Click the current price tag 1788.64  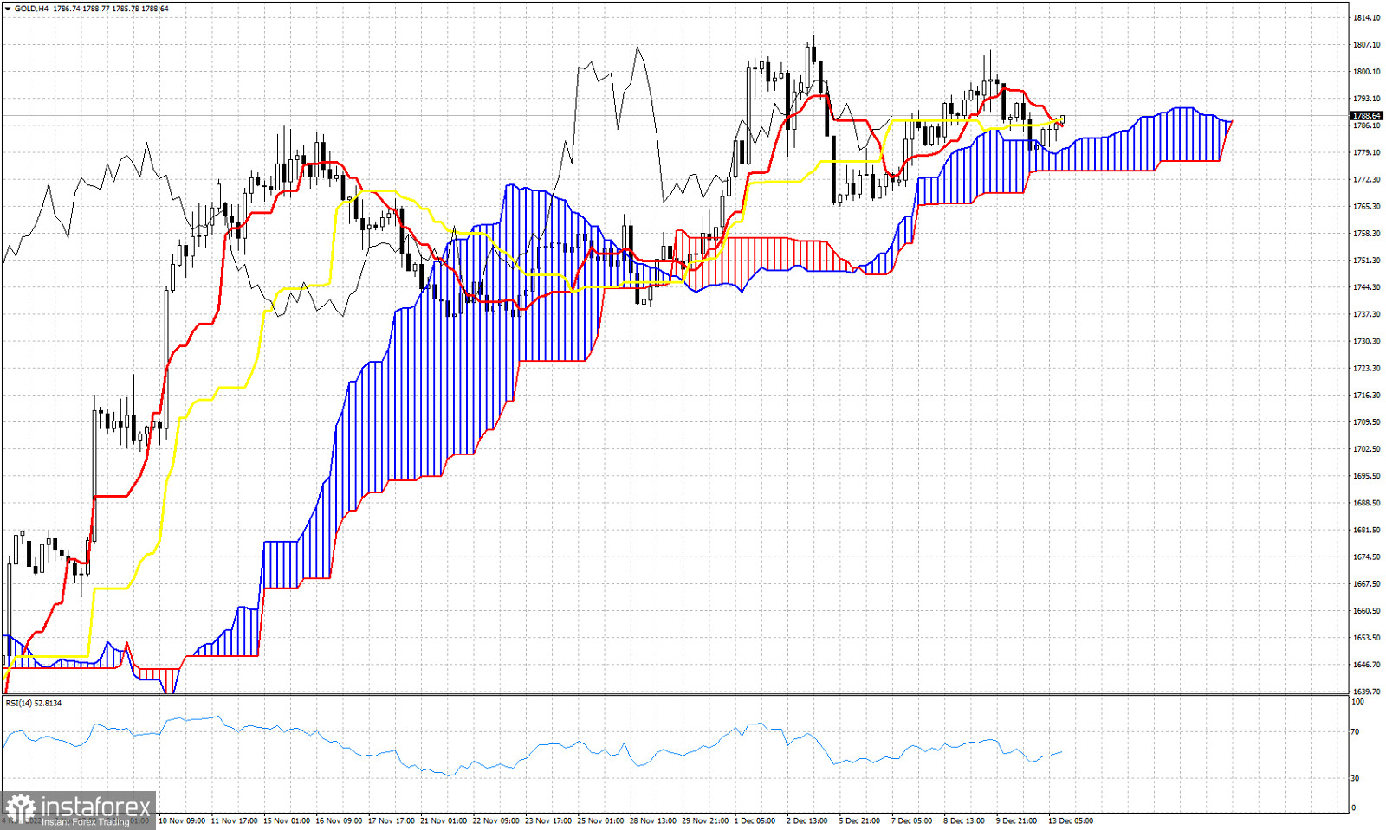tap(1367, 115)
